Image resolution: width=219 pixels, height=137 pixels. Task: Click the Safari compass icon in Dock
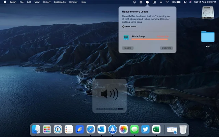[90, 129]
